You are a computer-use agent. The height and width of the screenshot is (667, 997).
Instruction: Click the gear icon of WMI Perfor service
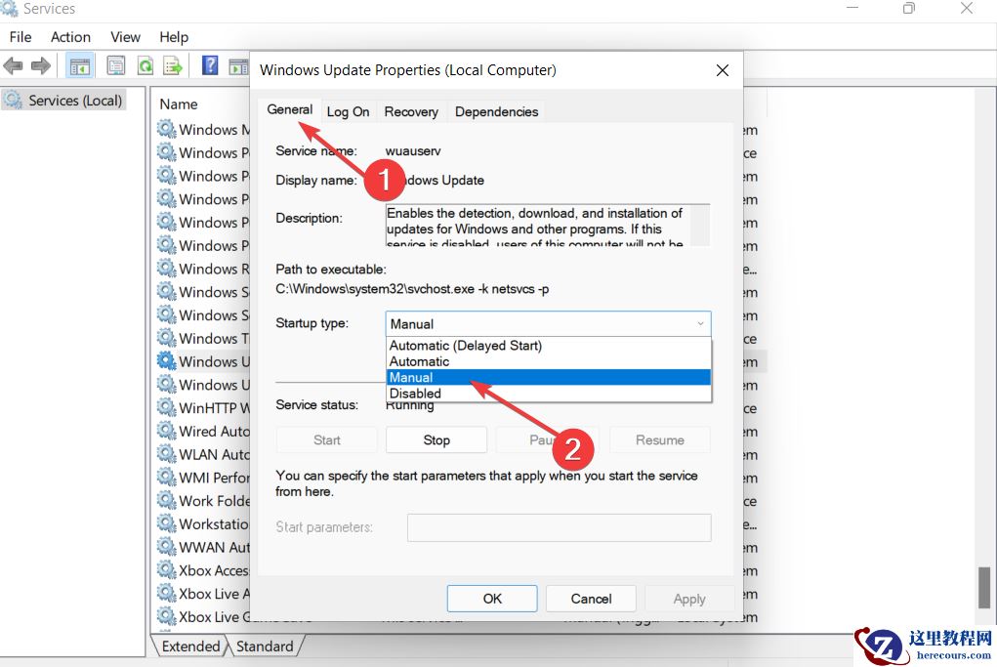coord(167,477)
